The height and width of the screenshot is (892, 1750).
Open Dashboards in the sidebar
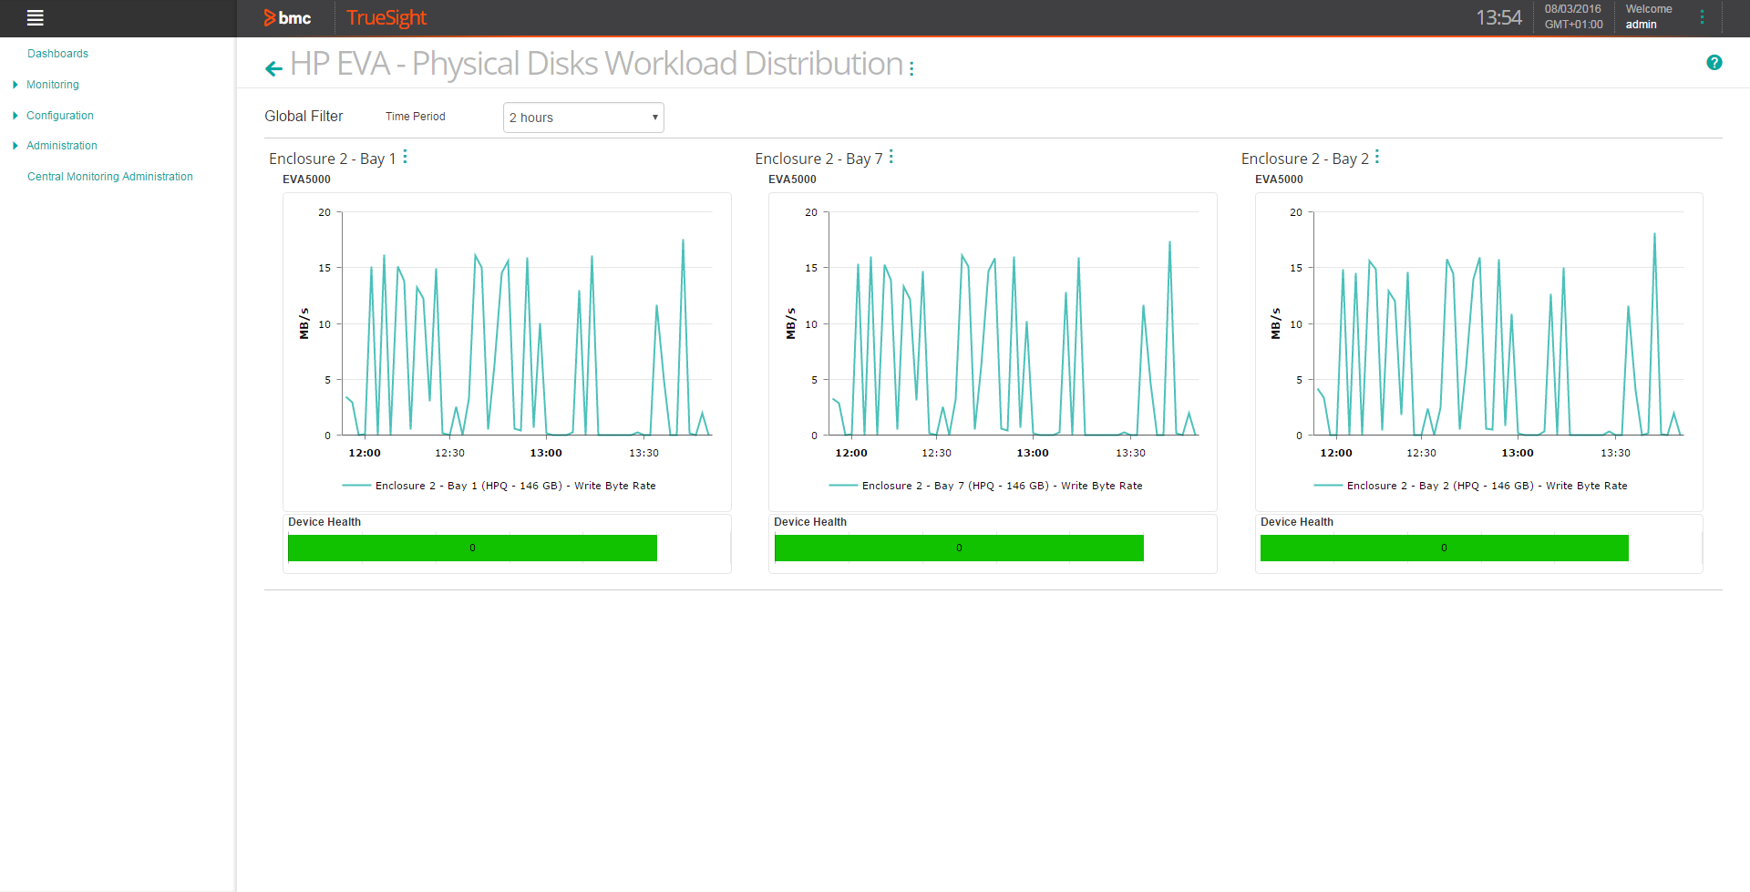[57, 54]
